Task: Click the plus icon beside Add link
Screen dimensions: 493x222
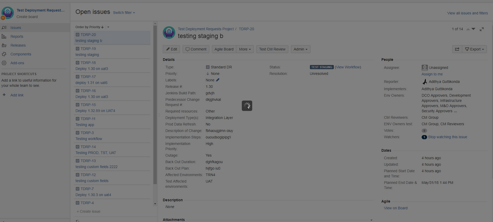Action: 4,95
